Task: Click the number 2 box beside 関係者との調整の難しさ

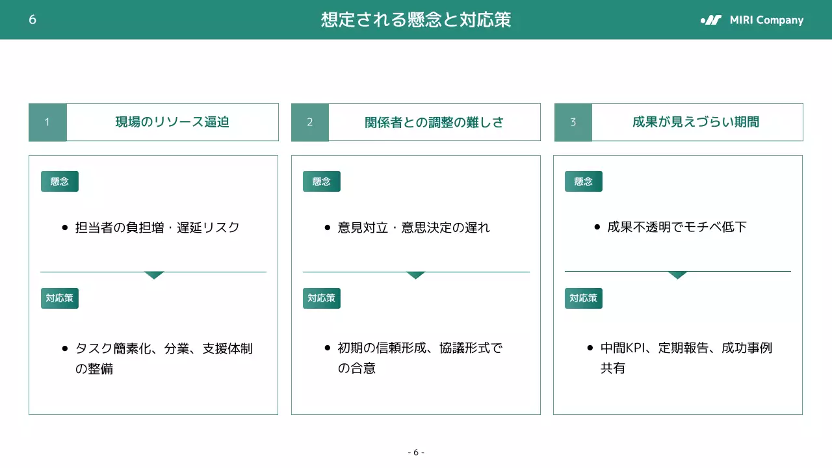Action: point(310,122)
